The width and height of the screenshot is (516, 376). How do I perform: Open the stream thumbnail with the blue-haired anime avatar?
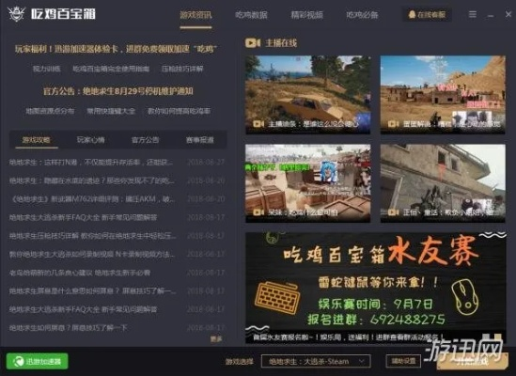coord(308,183)
